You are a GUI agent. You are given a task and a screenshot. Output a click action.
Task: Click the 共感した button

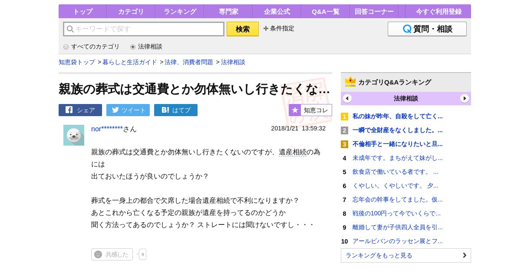tap(112, 254)
